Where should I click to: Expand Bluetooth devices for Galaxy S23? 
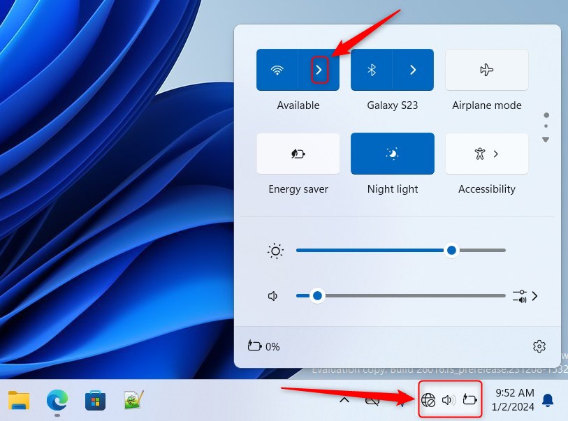412,70
